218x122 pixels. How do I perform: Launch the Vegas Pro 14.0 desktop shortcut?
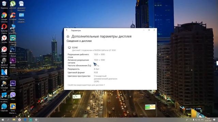pos(4,75)
